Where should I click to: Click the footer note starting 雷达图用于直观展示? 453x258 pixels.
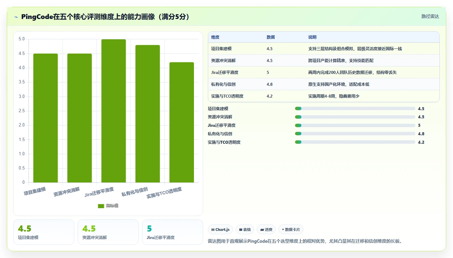coord(304,241)
